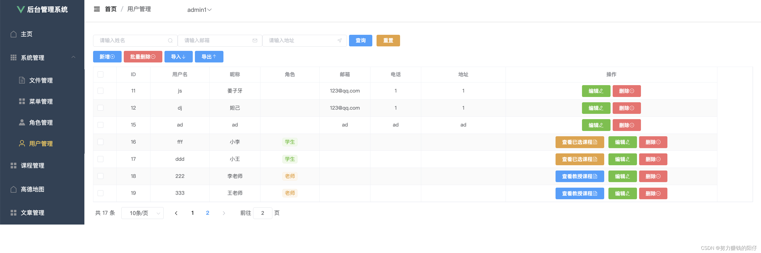This screenshot has height=253, width=761.
Task: Click the 重置 reset button
Action: pos(388,41)
